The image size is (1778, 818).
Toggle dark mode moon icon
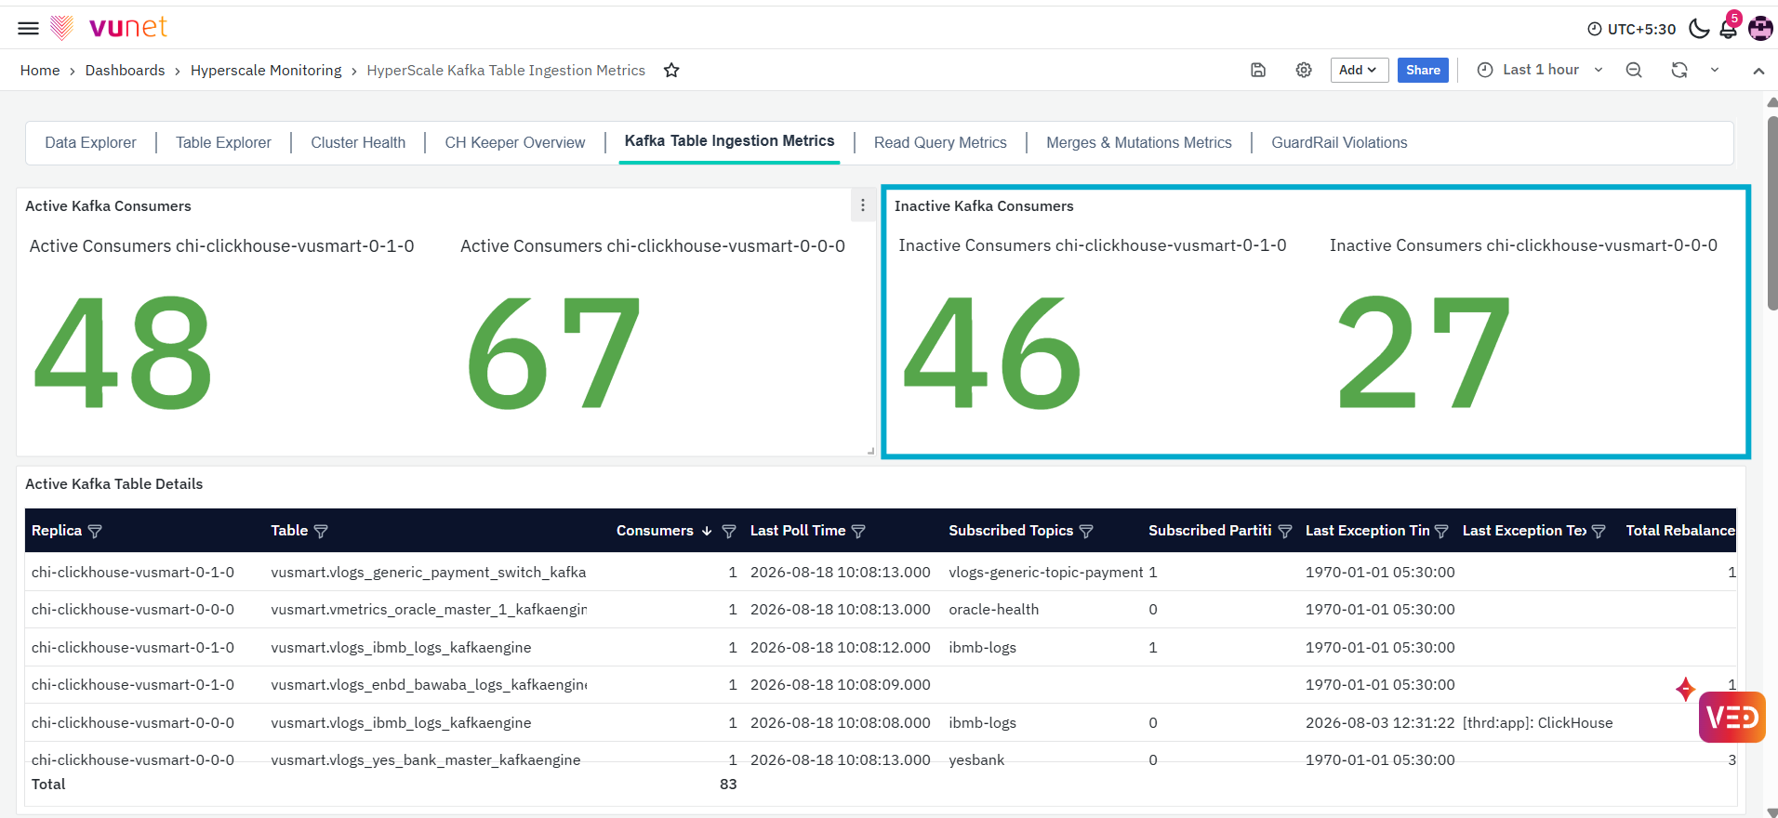1699,28
